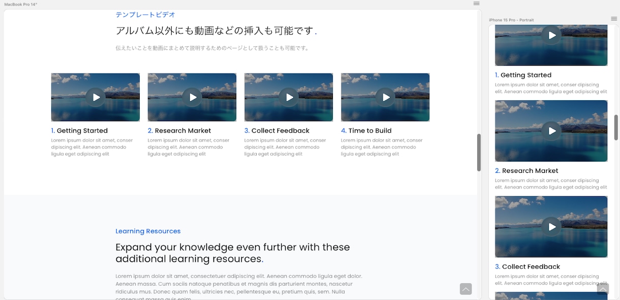Image resolution: width=620 pixels, height=300 pixels.
Task: Play the Research Market video in MacBook view
Action: 192,97
